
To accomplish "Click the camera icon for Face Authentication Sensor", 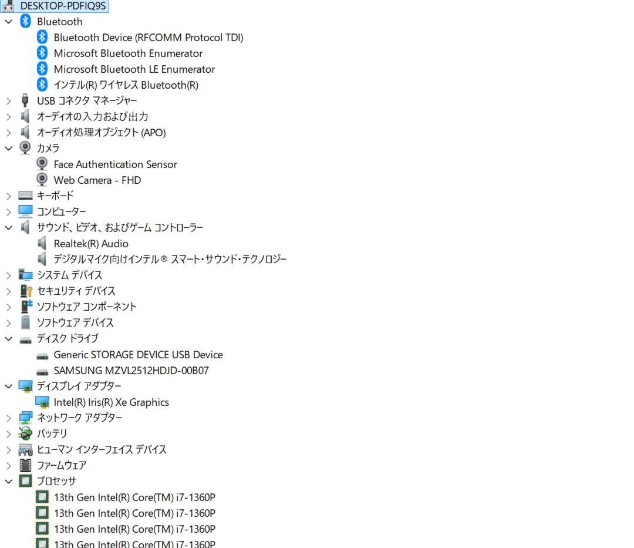I will [x=42, y=164].
